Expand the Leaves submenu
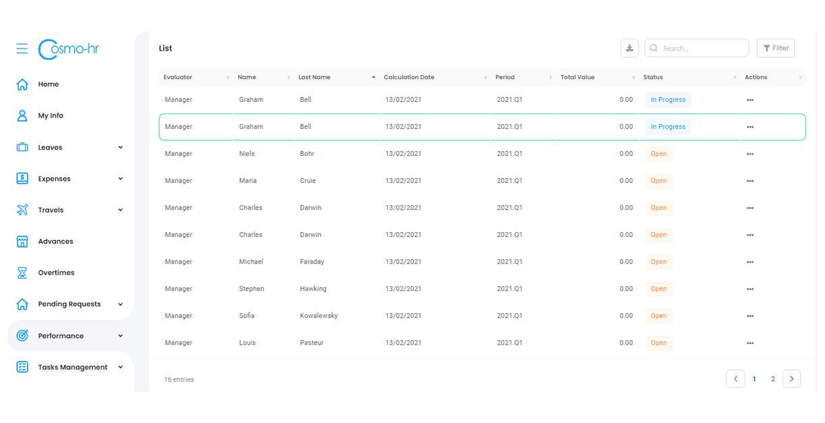 point(121,147)
